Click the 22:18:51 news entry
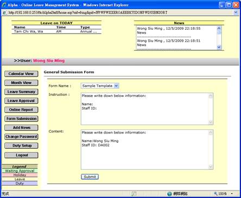The image size is (241, 198). pos(169,41)
